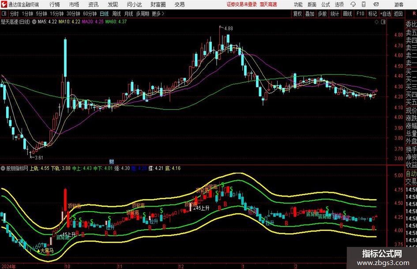
Task: Click the 复权 toolbar button
Action: (x=297, y=14)
